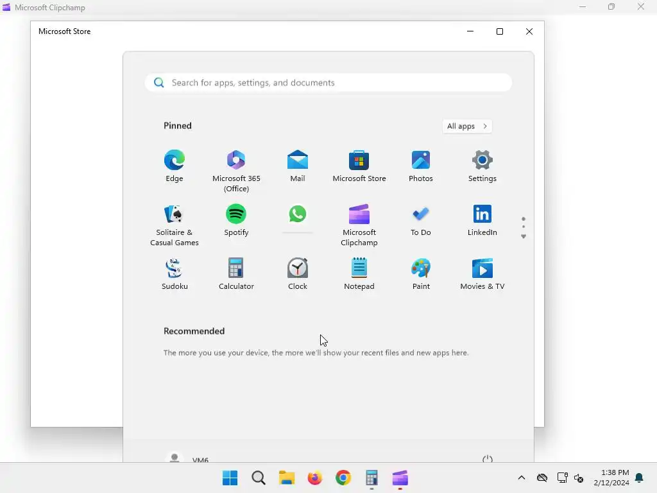Open the VM6 user account menu
The height and width of the screenshot is (493, 657).
point(187,458)
